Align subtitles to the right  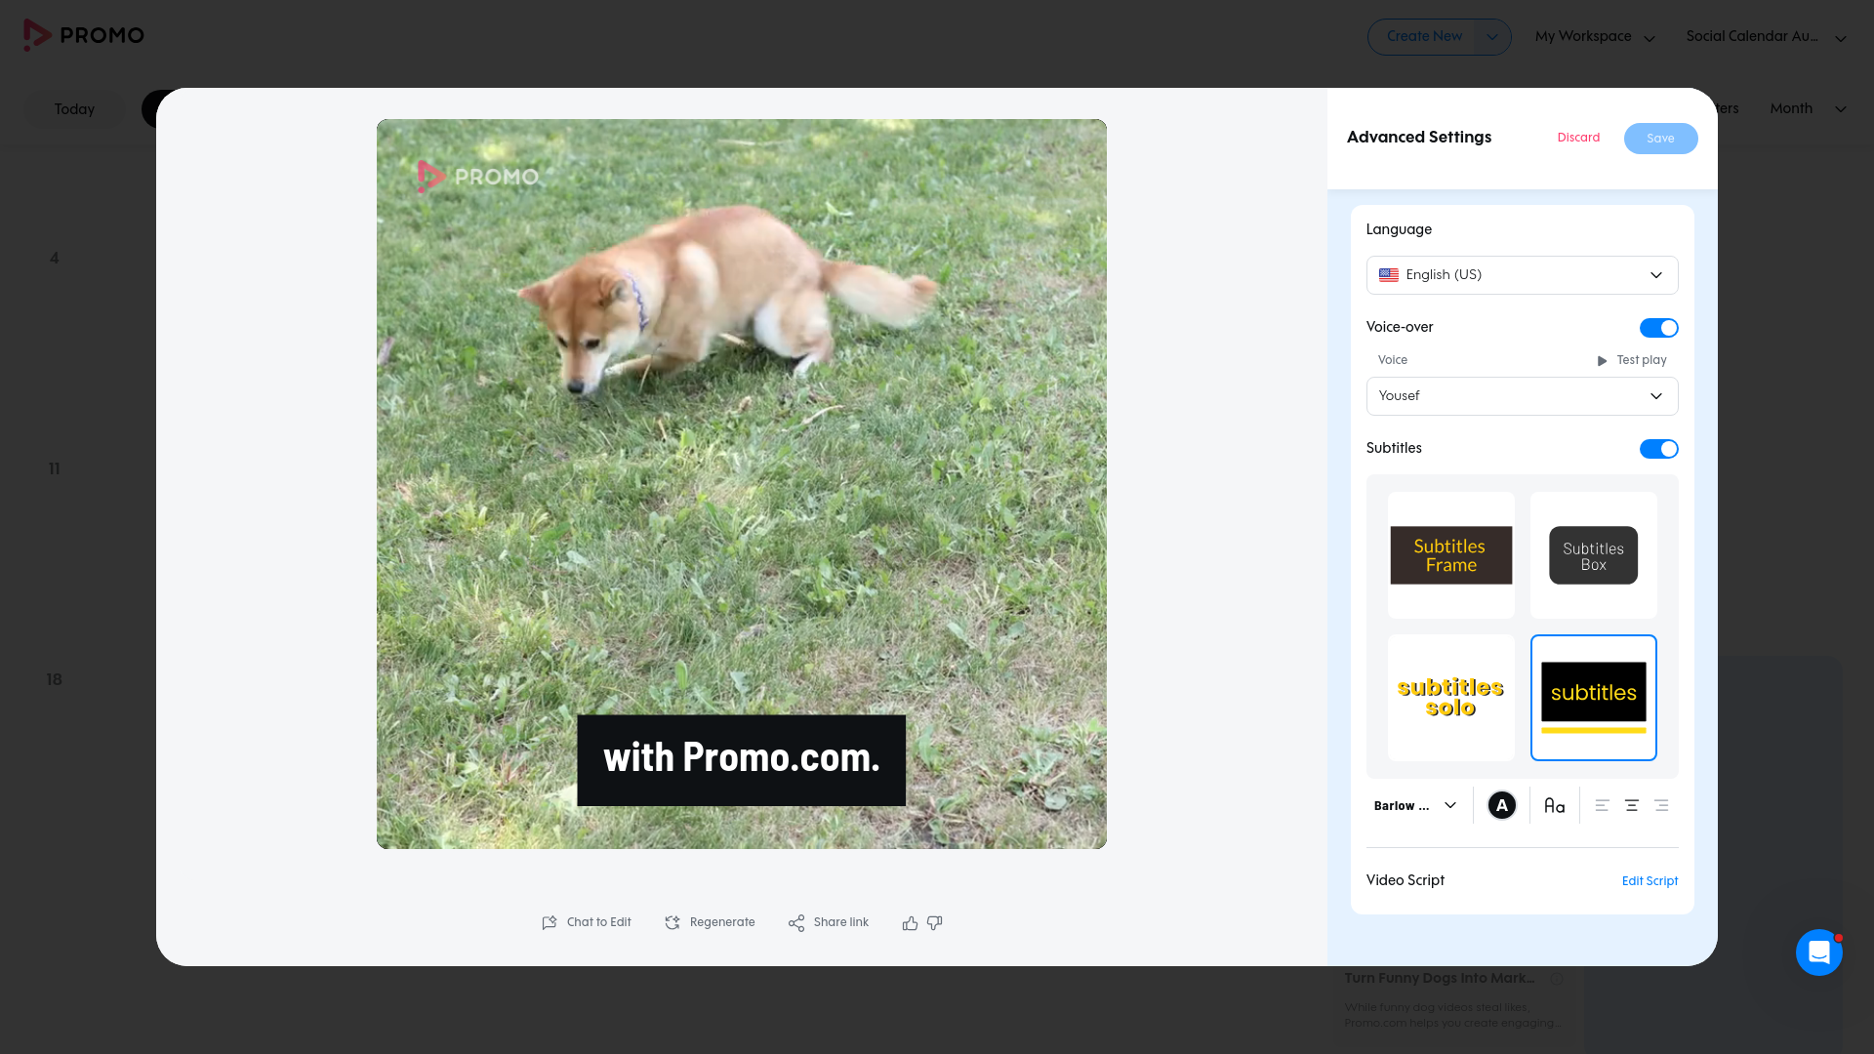coord(1661,806)
